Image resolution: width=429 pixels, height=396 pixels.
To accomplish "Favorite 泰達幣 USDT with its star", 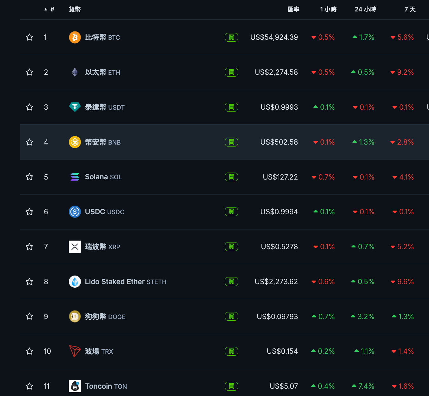I will pos(30,107).
